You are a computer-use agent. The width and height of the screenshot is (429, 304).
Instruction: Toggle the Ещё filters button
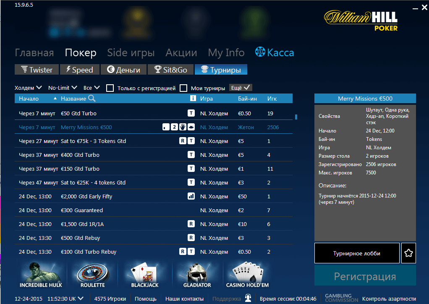(241, 88)
